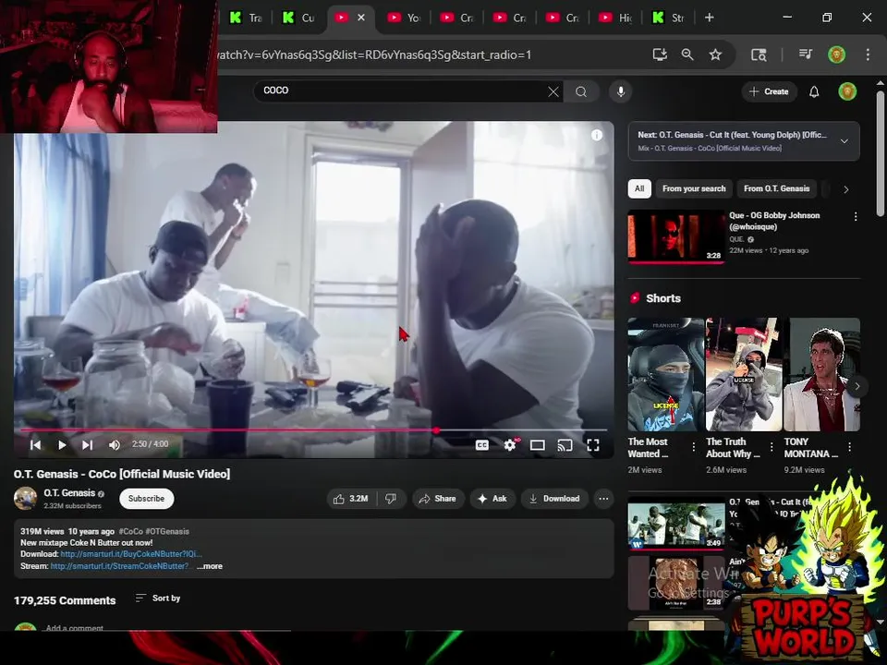Install app icon in address bar
The width and height of the screenshot is (887, 665).
(660, 54)
